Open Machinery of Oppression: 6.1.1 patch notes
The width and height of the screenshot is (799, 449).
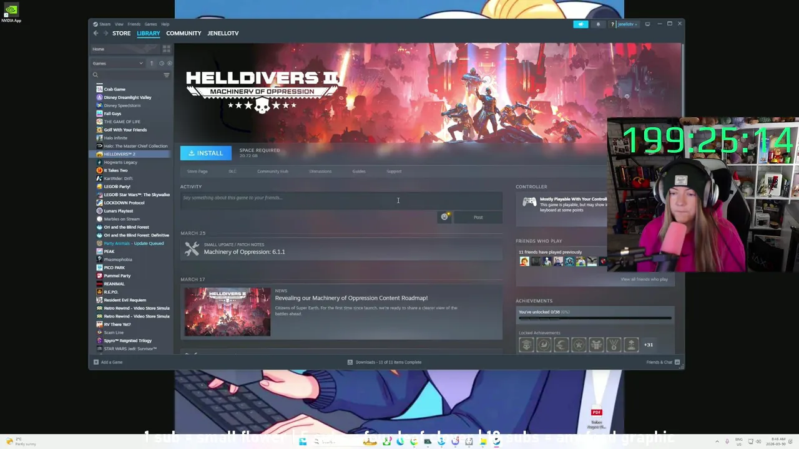pyautogui.click(x=244, y=252)
